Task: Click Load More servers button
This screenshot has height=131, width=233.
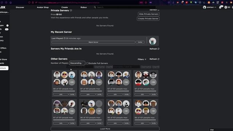Action: coord(105,129)
